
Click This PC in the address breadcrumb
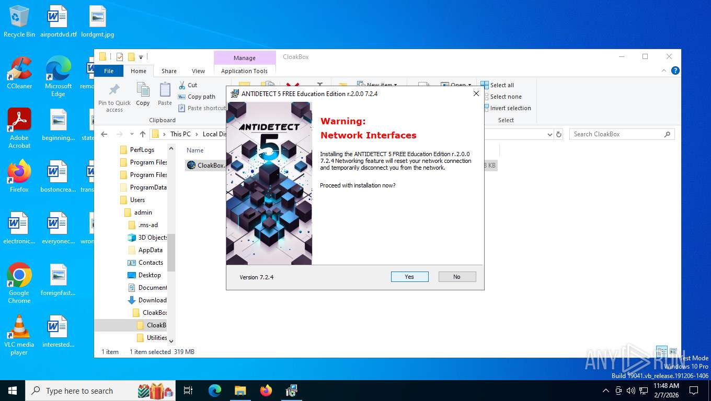point(180,134)
